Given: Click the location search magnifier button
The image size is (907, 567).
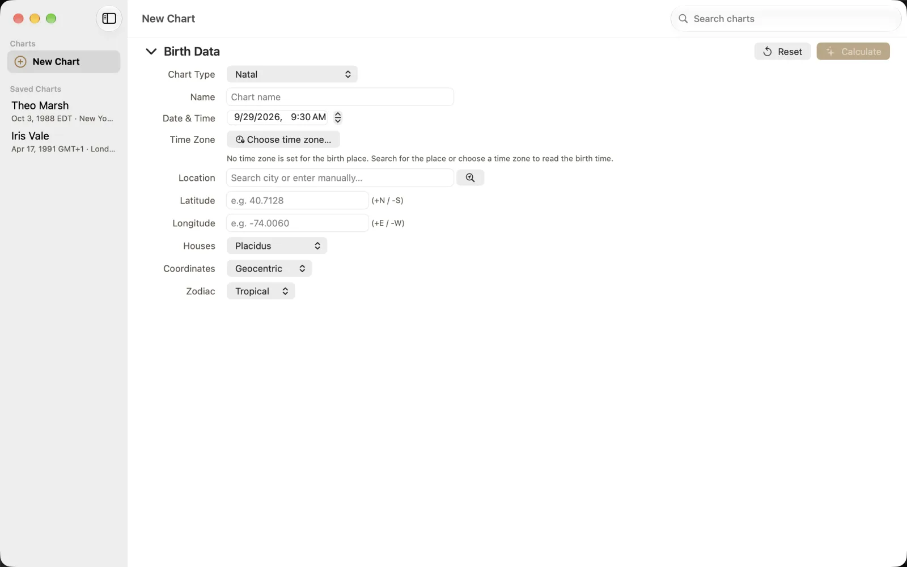Looking at the screenshot, I should [x=470, y=177].
